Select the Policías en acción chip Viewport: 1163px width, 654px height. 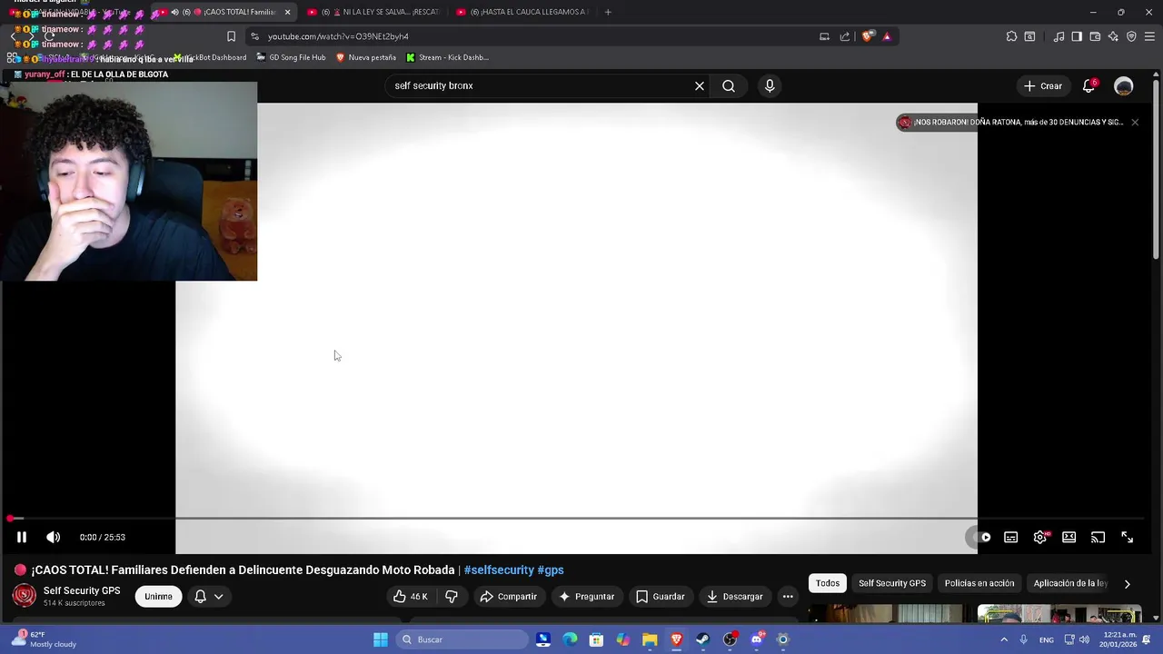point(979,583)
